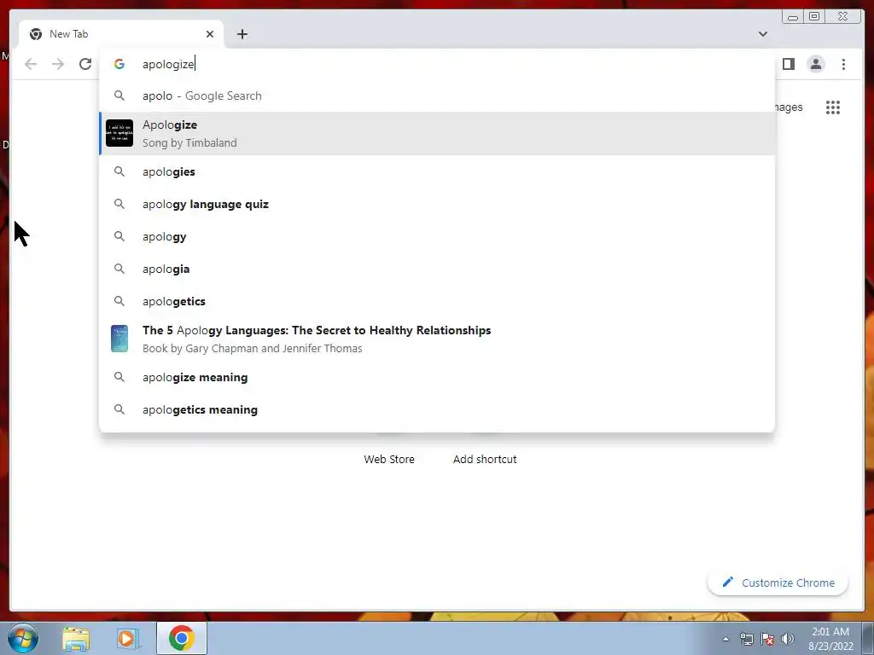Click the 5 Apology Languages book cover

119,339
